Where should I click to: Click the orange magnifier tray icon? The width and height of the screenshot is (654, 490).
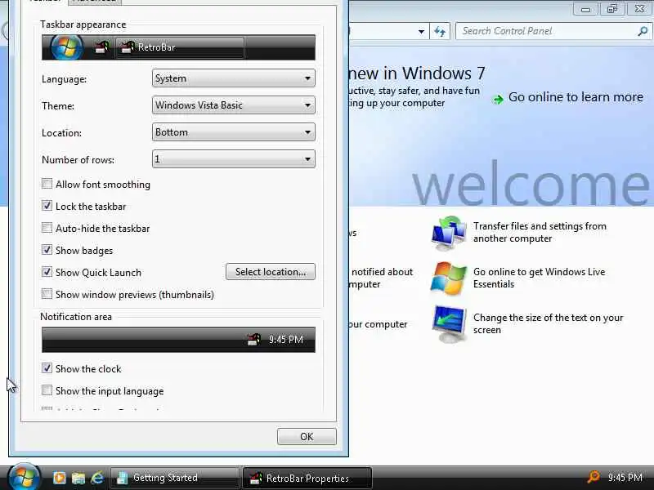coord(594,477)
